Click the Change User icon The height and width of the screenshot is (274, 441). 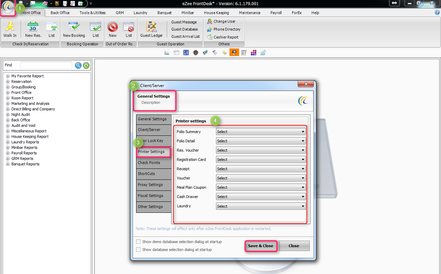click(209, 21)
